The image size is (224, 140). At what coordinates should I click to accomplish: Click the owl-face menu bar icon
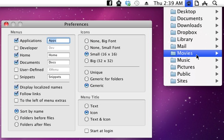click(118, 3)
